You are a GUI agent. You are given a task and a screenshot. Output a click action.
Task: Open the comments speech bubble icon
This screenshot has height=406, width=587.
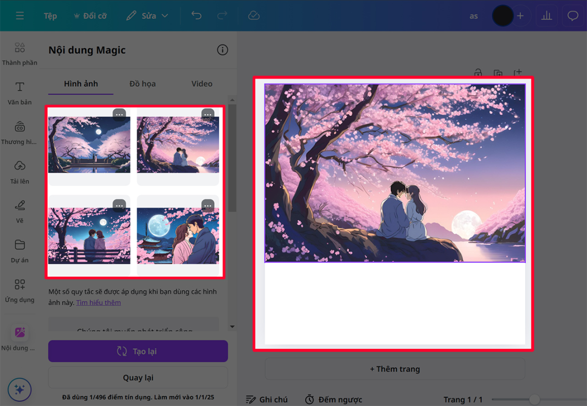pos(573,16)
